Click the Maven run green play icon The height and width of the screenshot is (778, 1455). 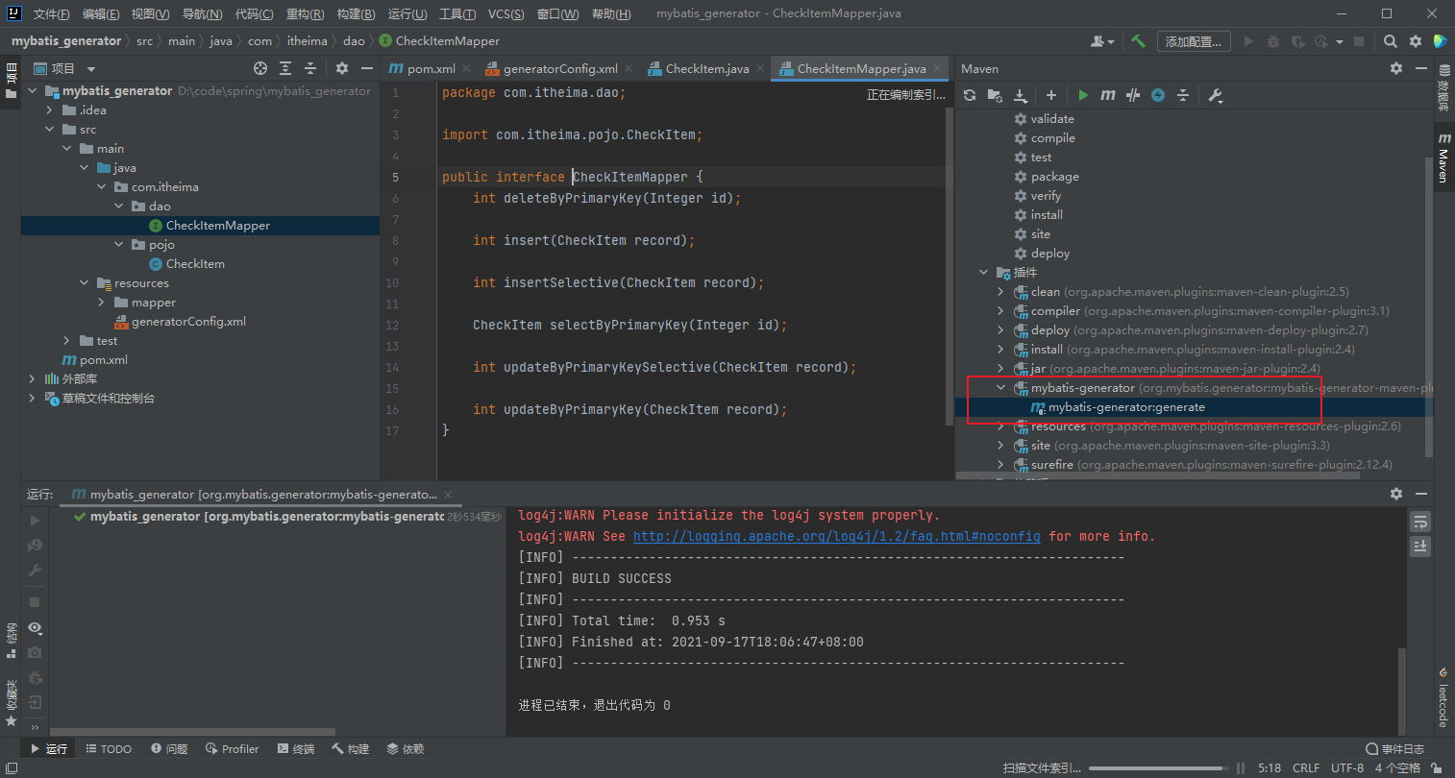click(1083, 95)
